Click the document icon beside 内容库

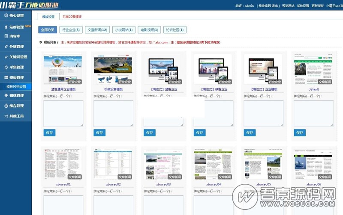pos(6,36)
